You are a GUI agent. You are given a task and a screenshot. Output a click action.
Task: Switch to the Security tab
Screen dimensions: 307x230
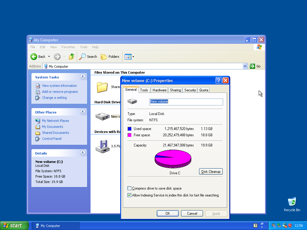(190, 90)
